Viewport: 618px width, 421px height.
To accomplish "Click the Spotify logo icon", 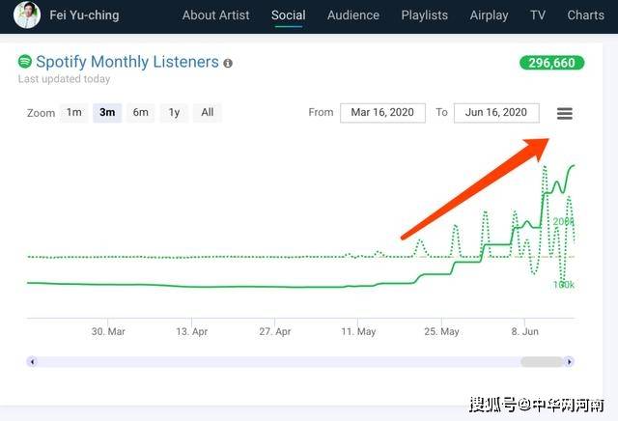I will click(25, 62).
